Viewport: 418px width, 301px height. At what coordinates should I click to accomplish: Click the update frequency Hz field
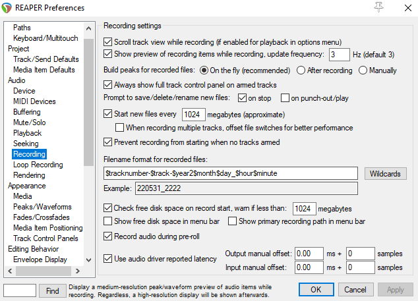point(339,55)
